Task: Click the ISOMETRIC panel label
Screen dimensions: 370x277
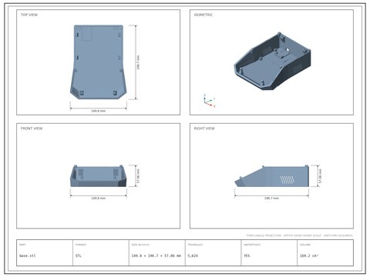Action: tap(203, 15)
